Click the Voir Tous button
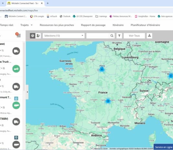 (x=134, y=36)
